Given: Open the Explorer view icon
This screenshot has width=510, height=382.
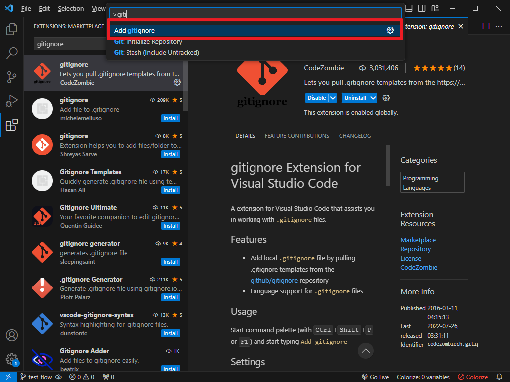Looking at the screenshot, I should pyautogui.click(x=12, y=29).
